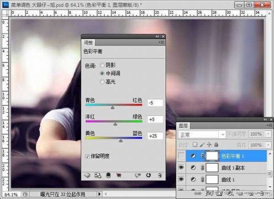Uncheck the 保留明度 checkbox
Image resolution: width=274 pixels, height=199 pixels.
(x=88, y=157)
